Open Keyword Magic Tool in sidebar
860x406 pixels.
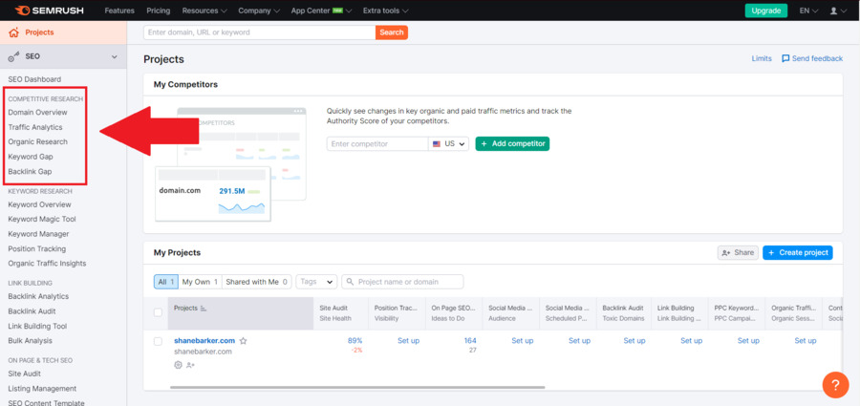(x=42, y=219)
